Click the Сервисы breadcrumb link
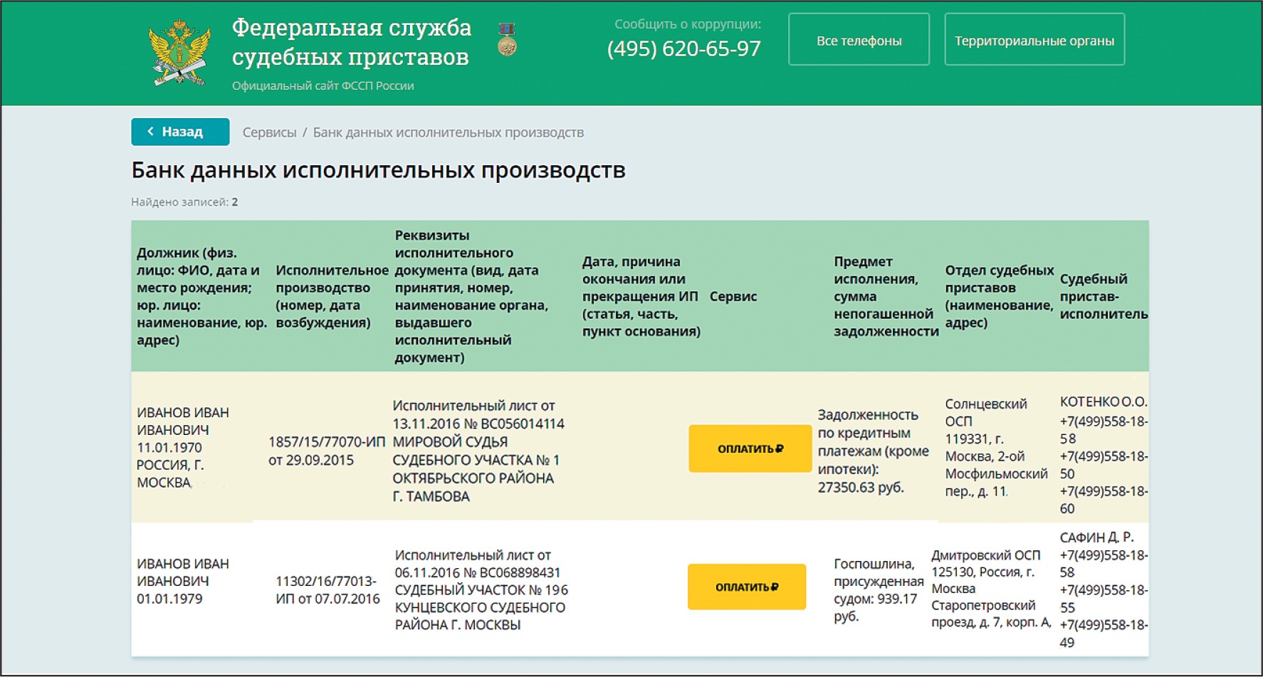 [269, 132]
